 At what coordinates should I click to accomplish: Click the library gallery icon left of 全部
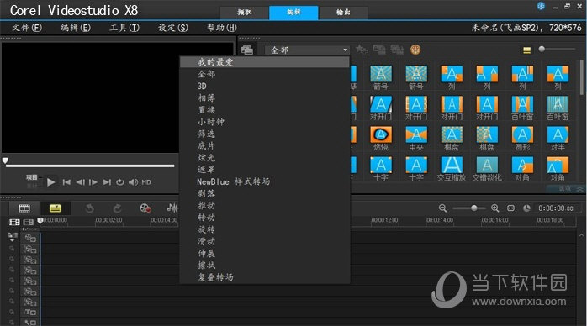click(x=247, y=50)
